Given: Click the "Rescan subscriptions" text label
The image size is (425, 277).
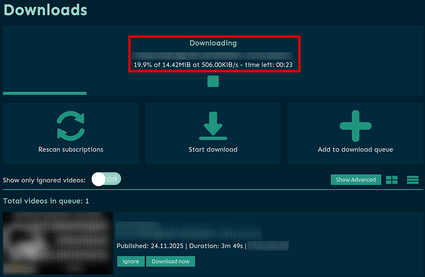Looking at the screenshot, I should [70, 149].
